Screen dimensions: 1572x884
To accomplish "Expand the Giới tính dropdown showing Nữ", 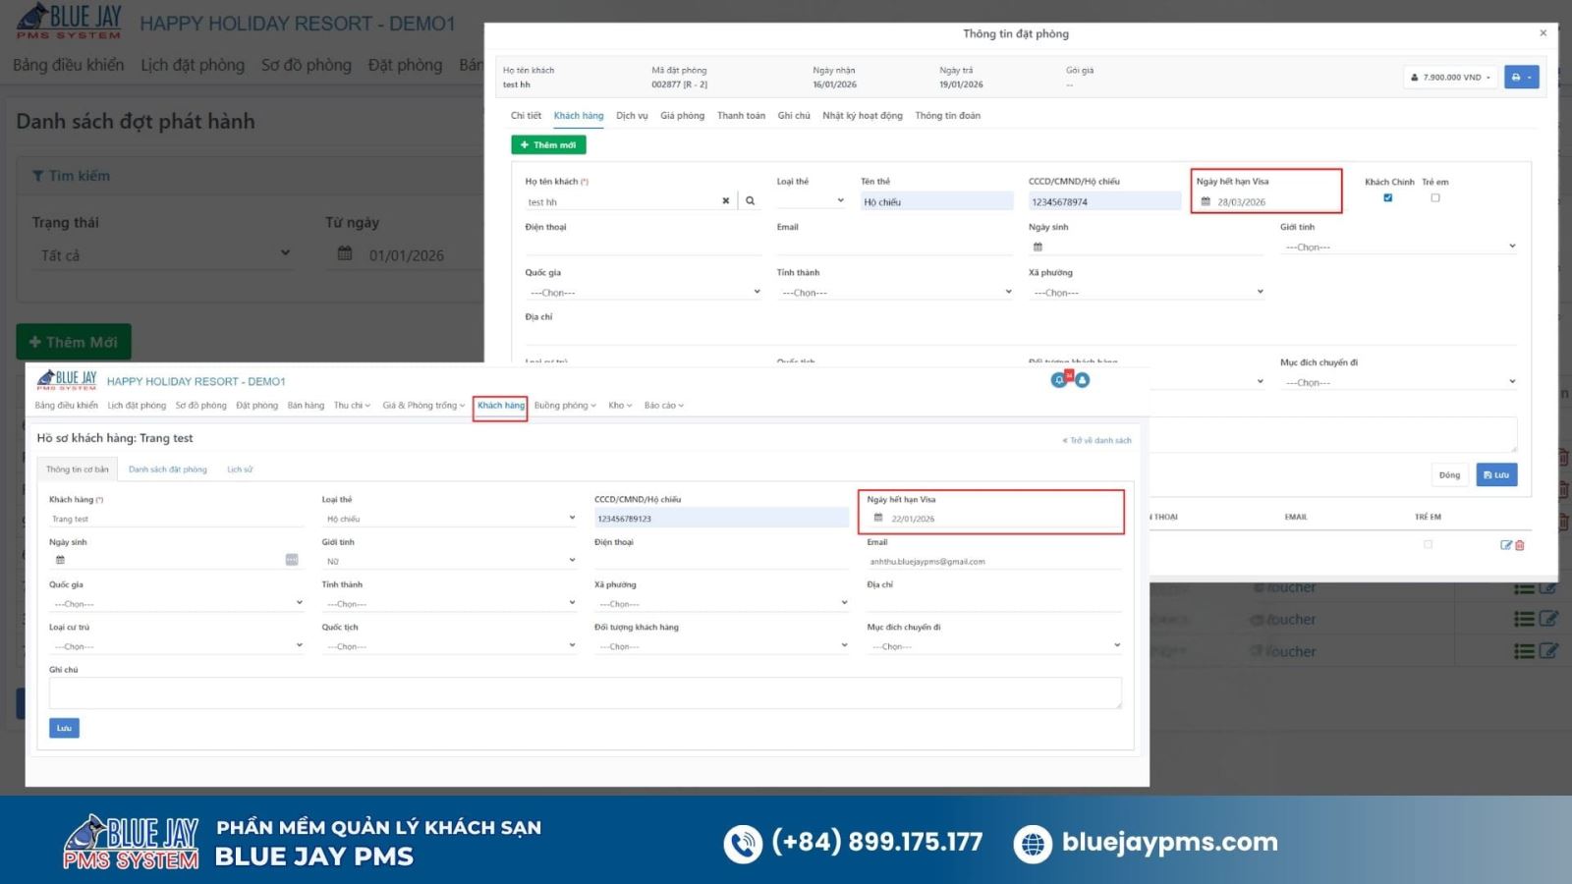I will (450, 561).
